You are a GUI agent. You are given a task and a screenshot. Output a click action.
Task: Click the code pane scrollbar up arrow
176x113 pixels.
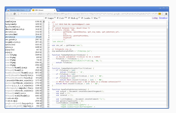[x=167, y=21]
